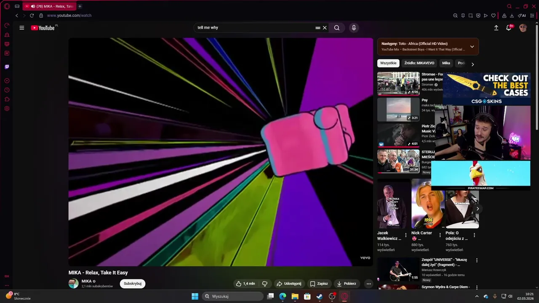This screenshot has width=539, height=303.
Task: Click the Wyszukaj taskbar search box
Action: click(232, 296)
